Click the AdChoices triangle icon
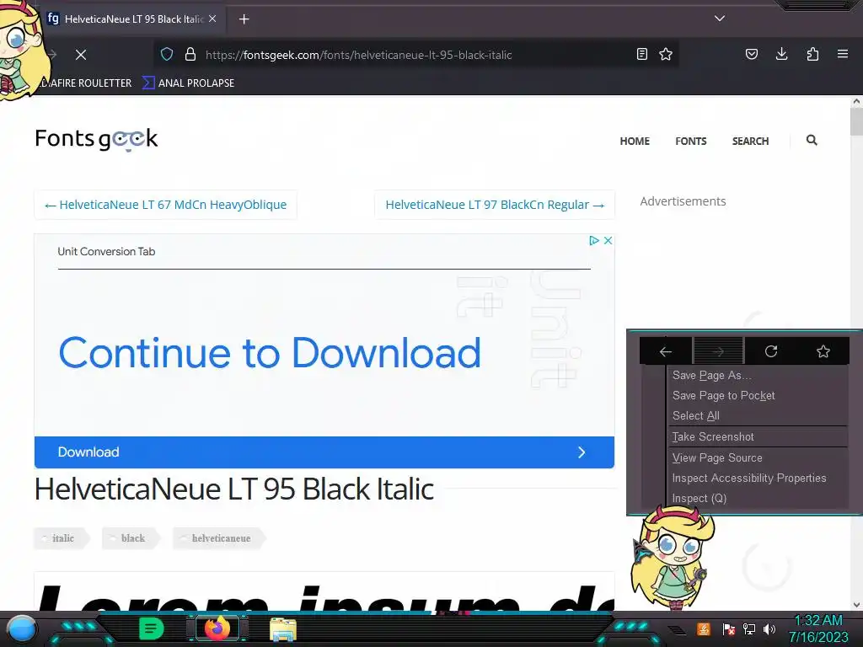 [x=594, y=240]
